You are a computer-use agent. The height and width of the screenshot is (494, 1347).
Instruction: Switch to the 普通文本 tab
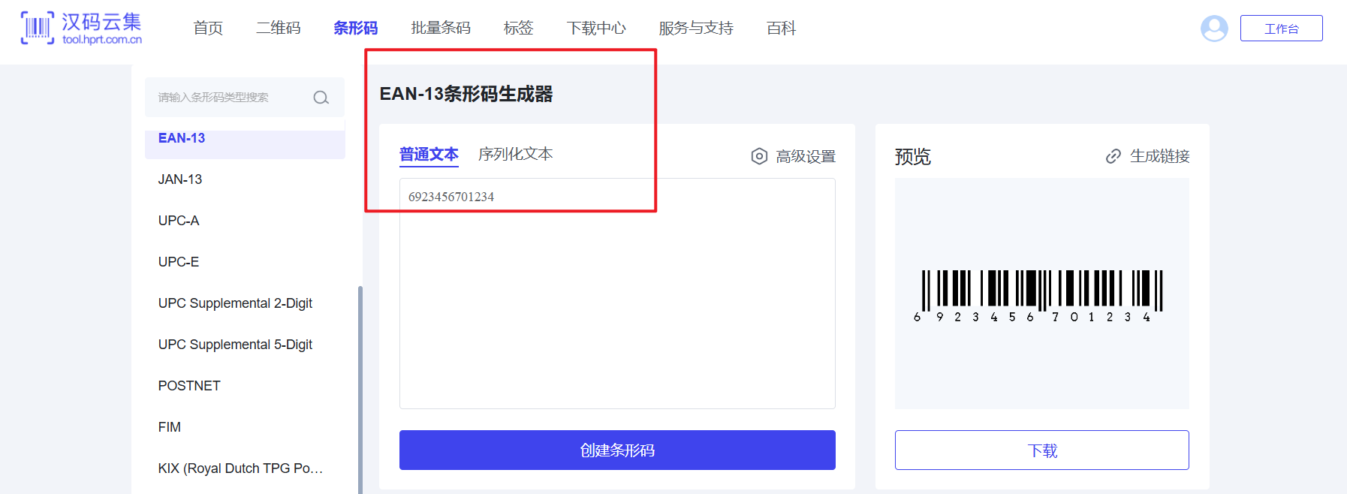click(x=429, y=155)
